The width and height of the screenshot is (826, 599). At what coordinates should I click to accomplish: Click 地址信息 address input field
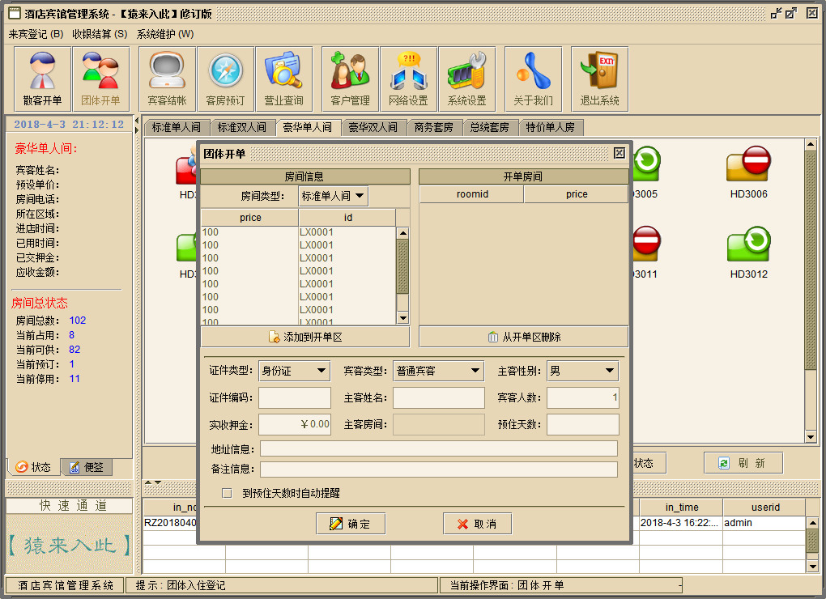439,448
